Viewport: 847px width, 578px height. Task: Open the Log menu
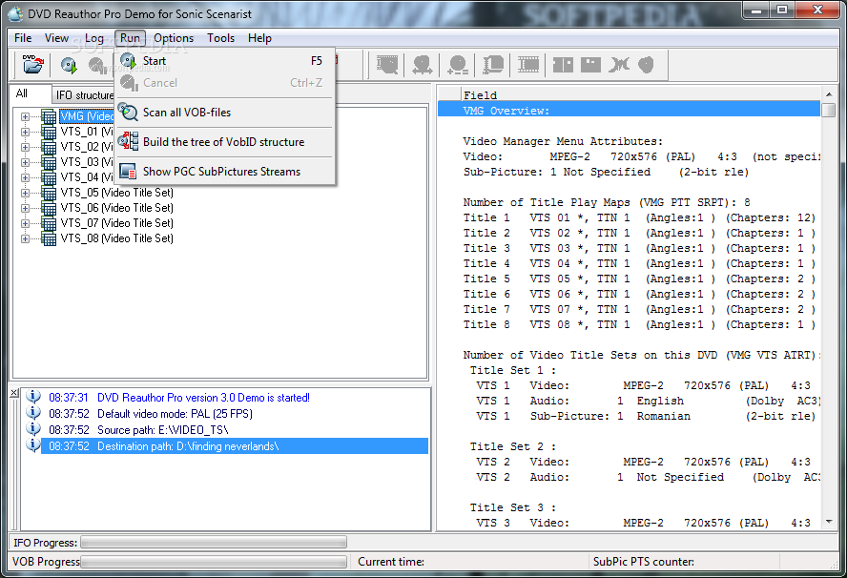click(x=94, y=38)
